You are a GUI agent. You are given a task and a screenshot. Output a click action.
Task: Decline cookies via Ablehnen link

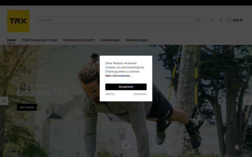(x=110, y=94)
